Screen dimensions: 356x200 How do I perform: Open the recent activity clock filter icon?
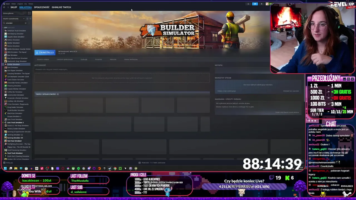coord(27,19)
